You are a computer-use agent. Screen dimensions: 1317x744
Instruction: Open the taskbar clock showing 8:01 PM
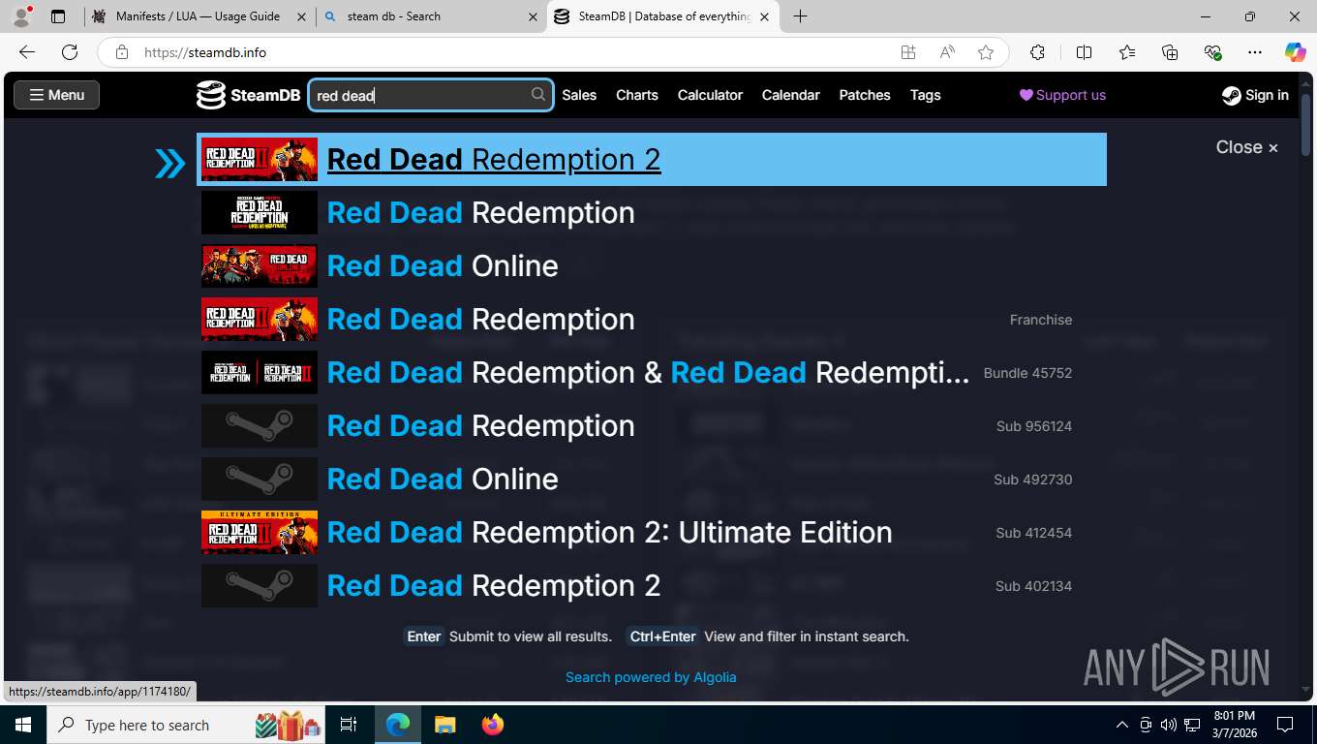pos(1235,725)
